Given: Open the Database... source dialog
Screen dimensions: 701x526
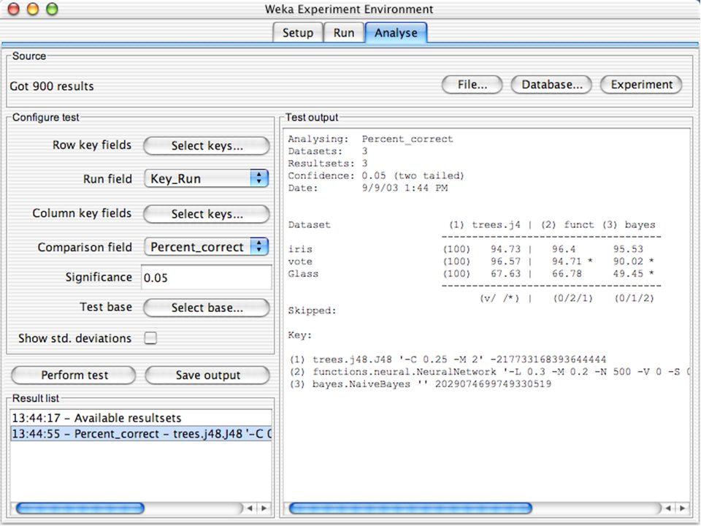Looking at the screenshot, I should (x=552, y=85).
